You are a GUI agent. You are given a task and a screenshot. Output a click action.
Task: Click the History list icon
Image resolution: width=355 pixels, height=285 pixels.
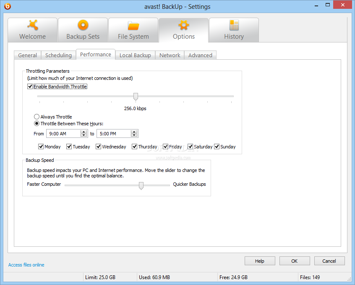[234, 25]
